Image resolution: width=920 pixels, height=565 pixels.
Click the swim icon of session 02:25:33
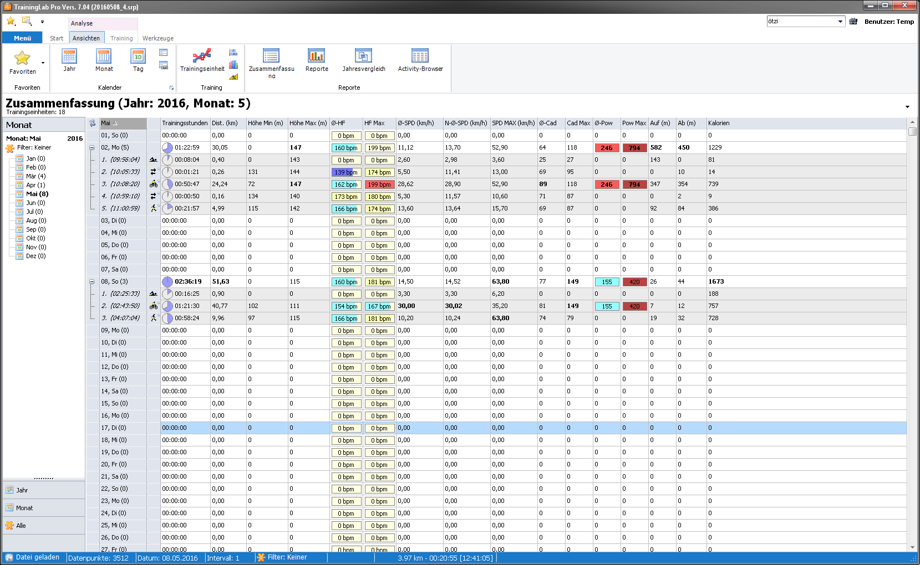point(153,294)
